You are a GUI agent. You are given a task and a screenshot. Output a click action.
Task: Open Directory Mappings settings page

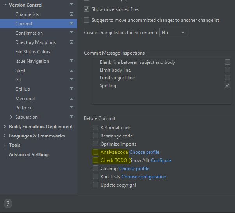tap(35, 42)
